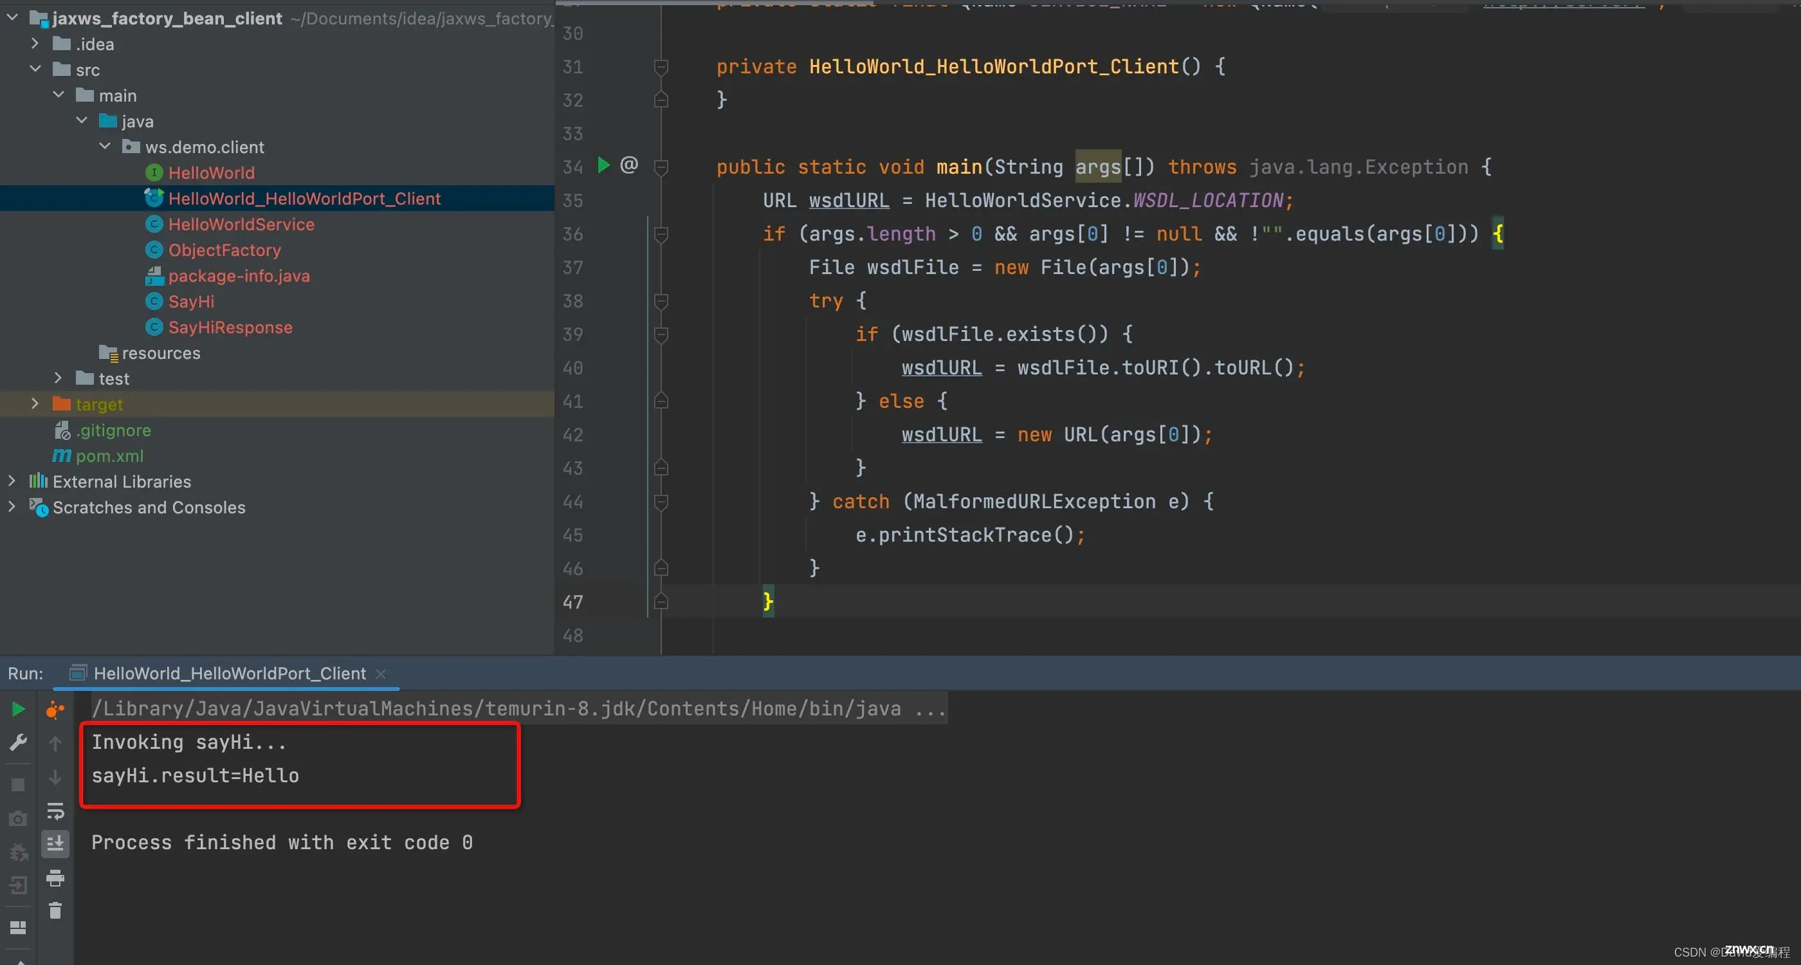
Task: Click WSDL_LOCATION constant in line 35
Action: coord(1207,201)
